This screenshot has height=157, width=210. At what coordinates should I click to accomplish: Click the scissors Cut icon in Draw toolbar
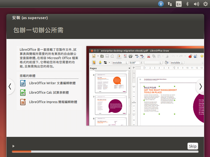click(x=149, y=56)
